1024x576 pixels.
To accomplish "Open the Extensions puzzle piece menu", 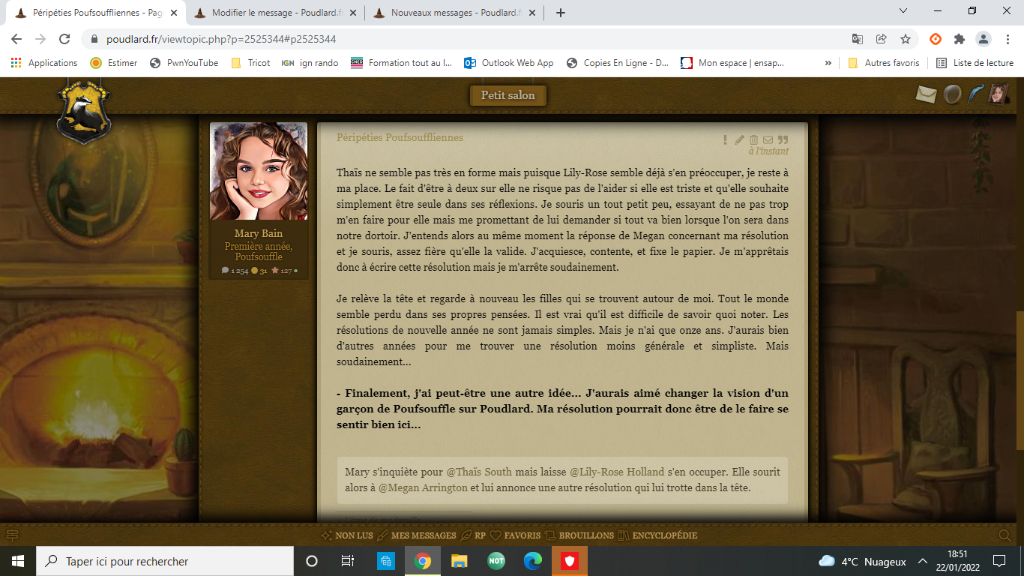I will 960,39.
